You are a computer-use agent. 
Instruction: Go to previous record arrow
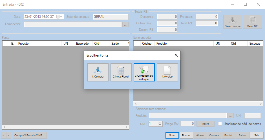coord(4,135)
